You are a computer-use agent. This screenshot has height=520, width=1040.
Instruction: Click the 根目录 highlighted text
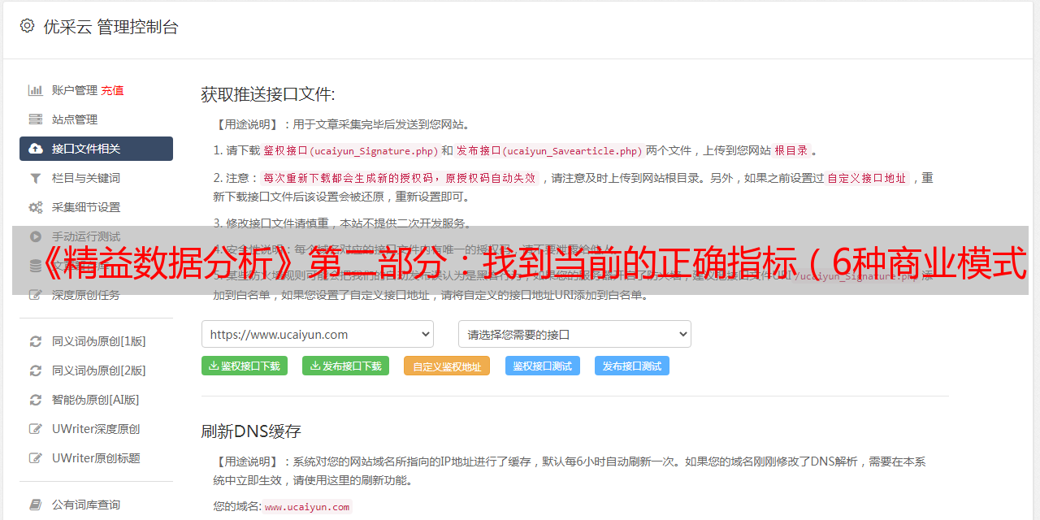click(x=791, y=150)
